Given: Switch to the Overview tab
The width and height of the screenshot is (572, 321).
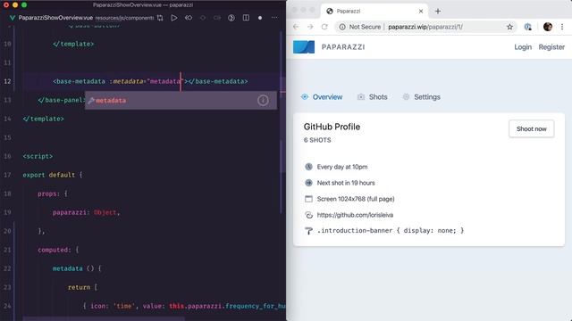Looking at the screenshot, I should coord(322,97).
